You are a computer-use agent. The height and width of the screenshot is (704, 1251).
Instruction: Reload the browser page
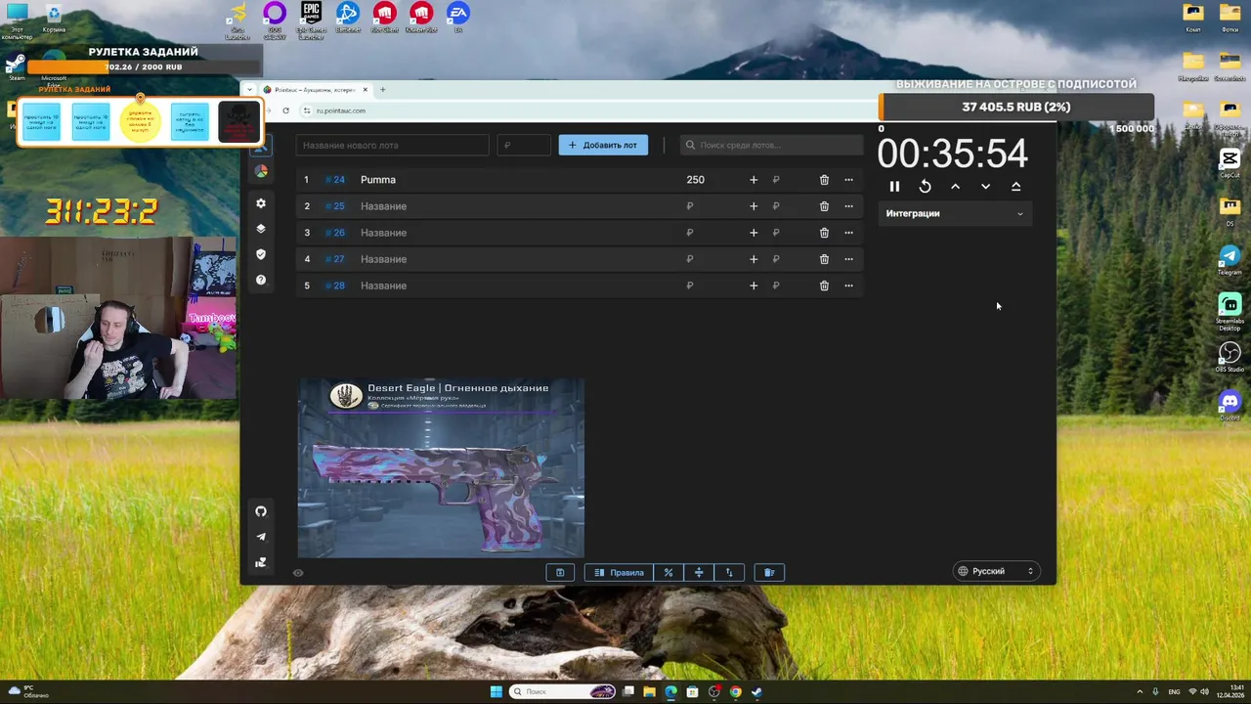(285, 110)
